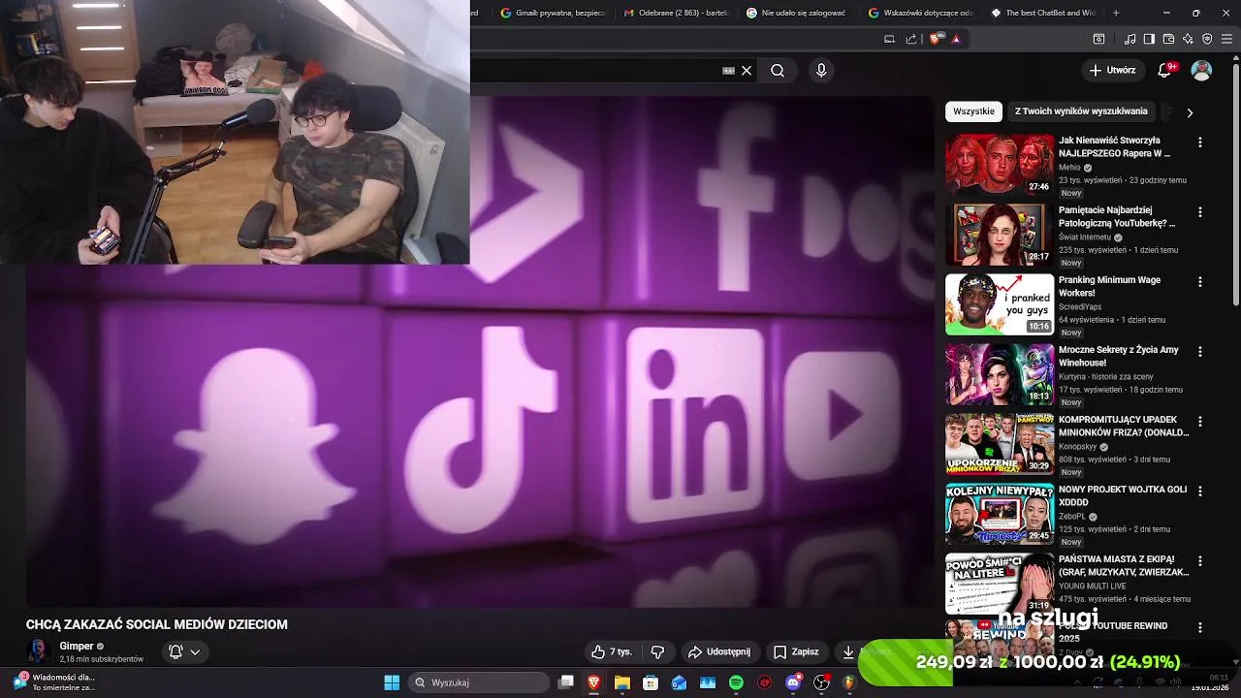
Task: Click the Brave Shields lion icon
Action: pyautogui.click(x=936, y=39)
